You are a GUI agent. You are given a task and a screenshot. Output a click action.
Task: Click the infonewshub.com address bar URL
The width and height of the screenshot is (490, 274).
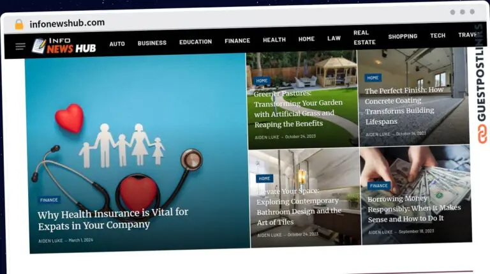click(x=67, y=23)
